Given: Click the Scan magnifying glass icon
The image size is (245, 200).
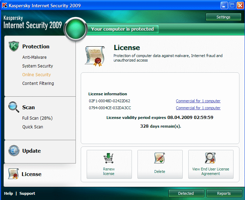Looking at the screenshot, I should (x=14, y=107).
